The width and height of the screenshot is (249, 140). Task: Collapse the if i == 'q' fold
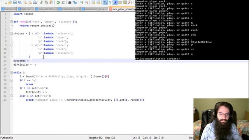coord(12,80)
